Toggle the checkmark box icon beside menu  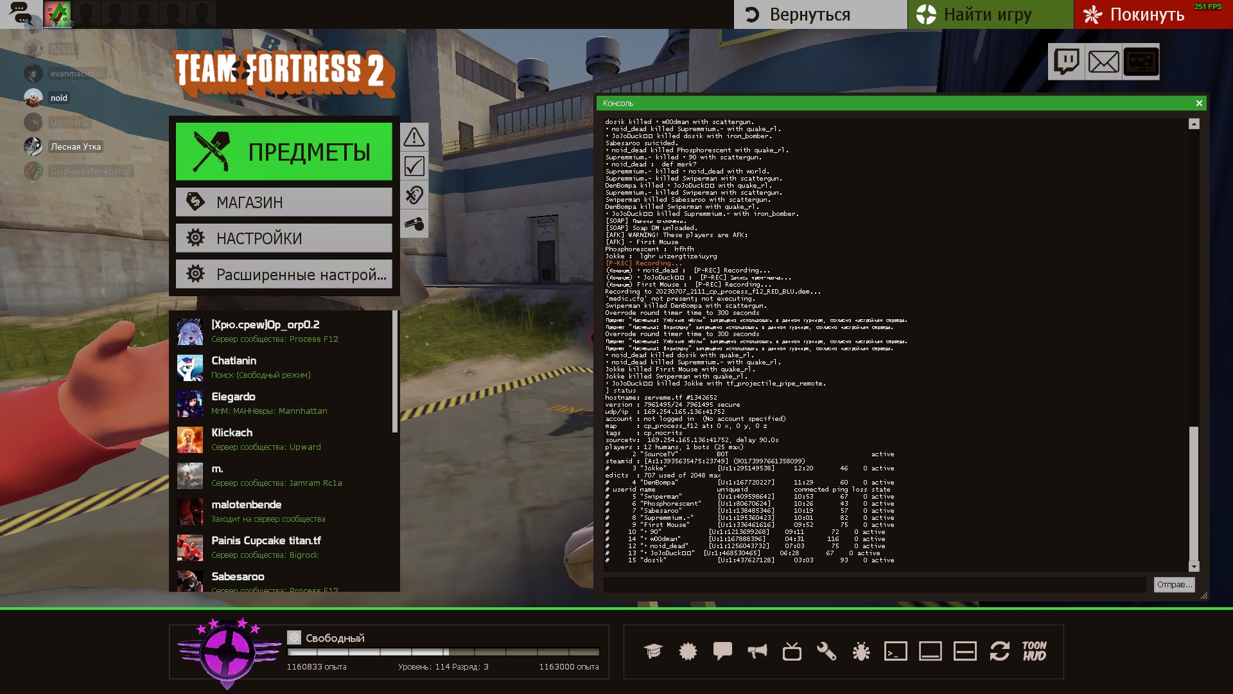(x=414, y=166)
